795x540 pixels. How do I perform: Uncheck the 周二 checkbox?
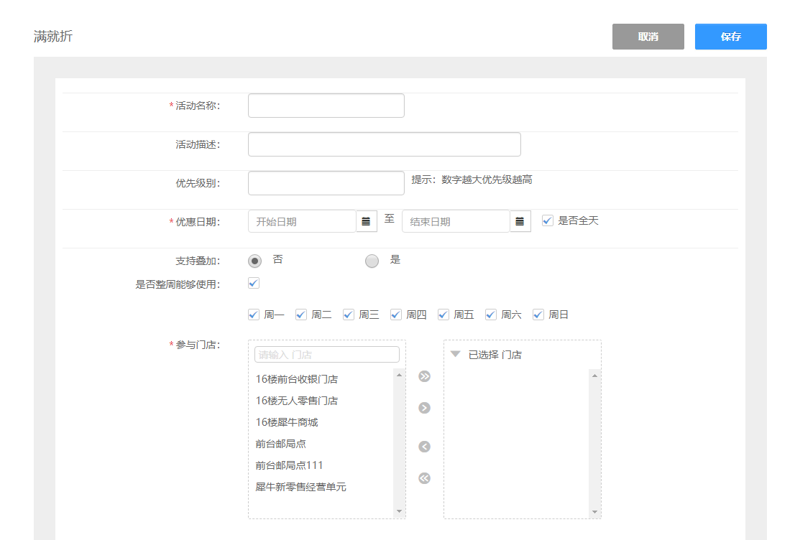(x=301, y=315)
